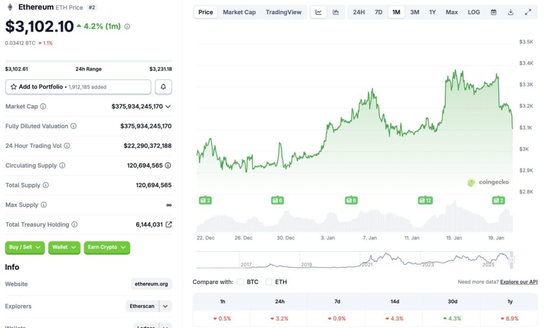Expand the chart to fullscreen

coord(528,12)
